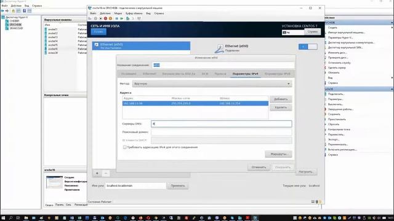Open Файл menu in VM connection window
394x221 pixels.
point(93,14)
